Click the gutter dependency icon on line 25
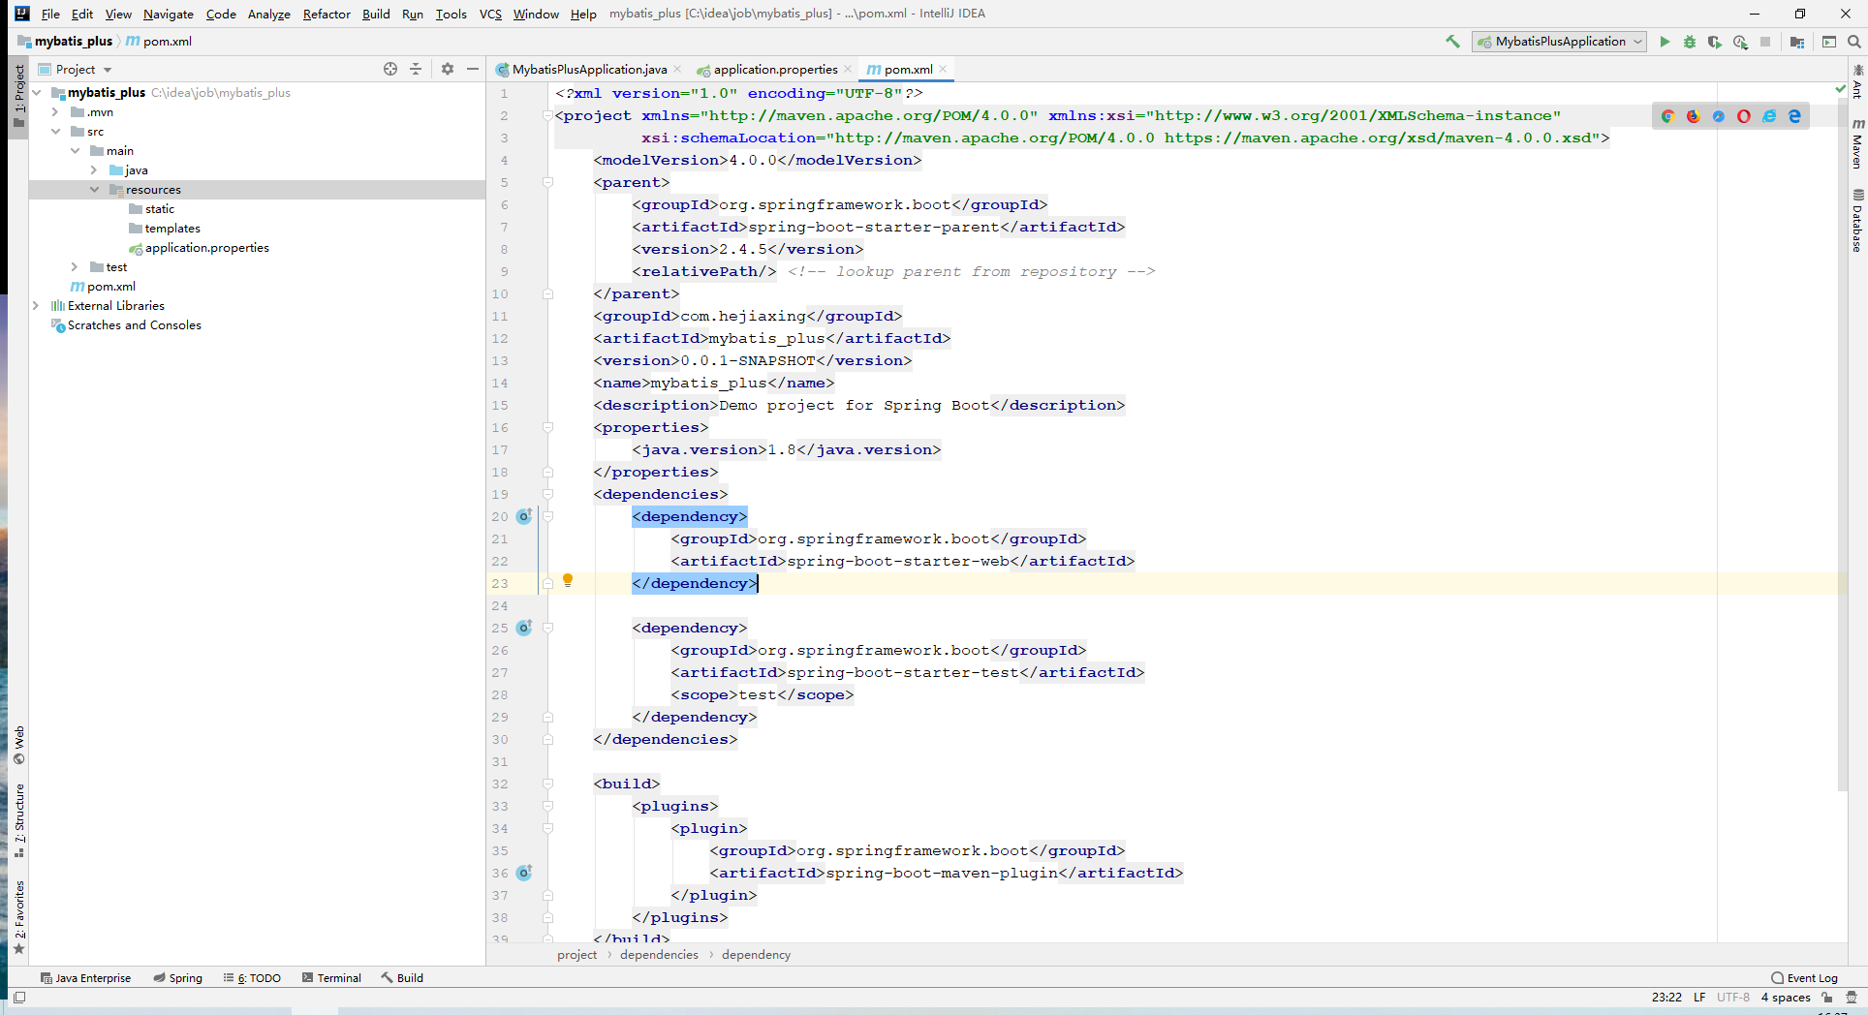 point(524,628)
